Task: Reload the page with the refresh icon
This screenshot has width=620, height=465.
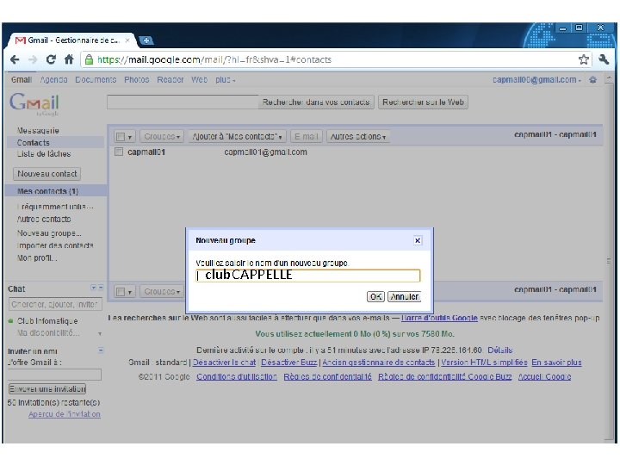Action: [x=51, y=59]
